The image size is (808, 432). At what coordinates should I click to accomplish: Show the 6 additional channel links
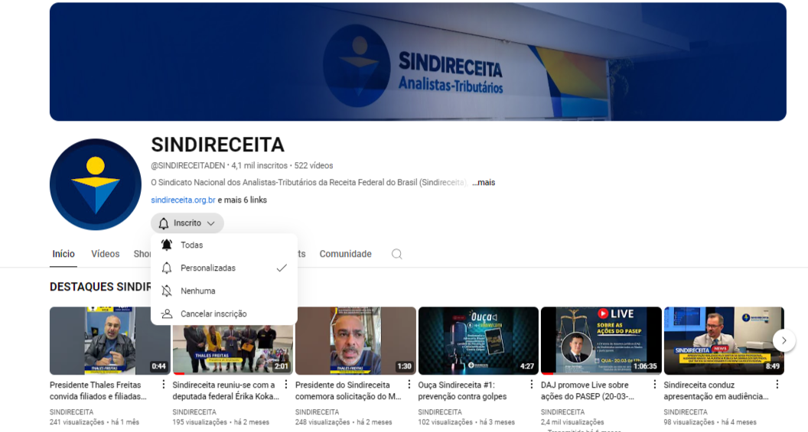(242, 200)
